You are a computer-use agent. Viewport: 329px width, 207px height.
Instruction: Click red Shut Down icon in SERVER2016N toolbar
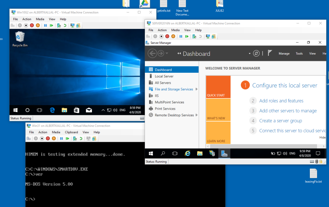(167, 37)
